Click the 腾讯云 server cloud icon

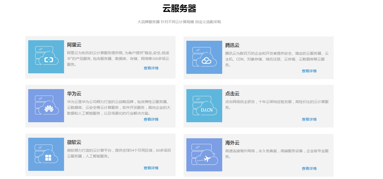coord(204,57)
